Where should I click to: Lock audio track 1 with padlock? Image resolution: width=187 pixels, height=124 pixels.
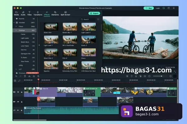click(22, 110)
